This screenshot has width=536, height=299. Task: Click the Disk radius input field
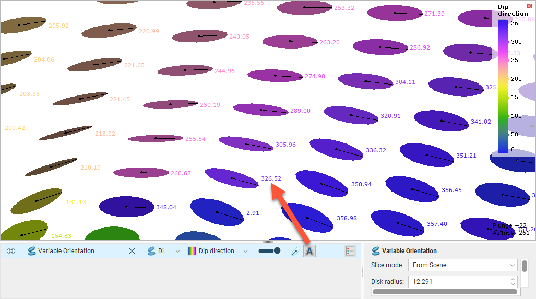point(458,282)
